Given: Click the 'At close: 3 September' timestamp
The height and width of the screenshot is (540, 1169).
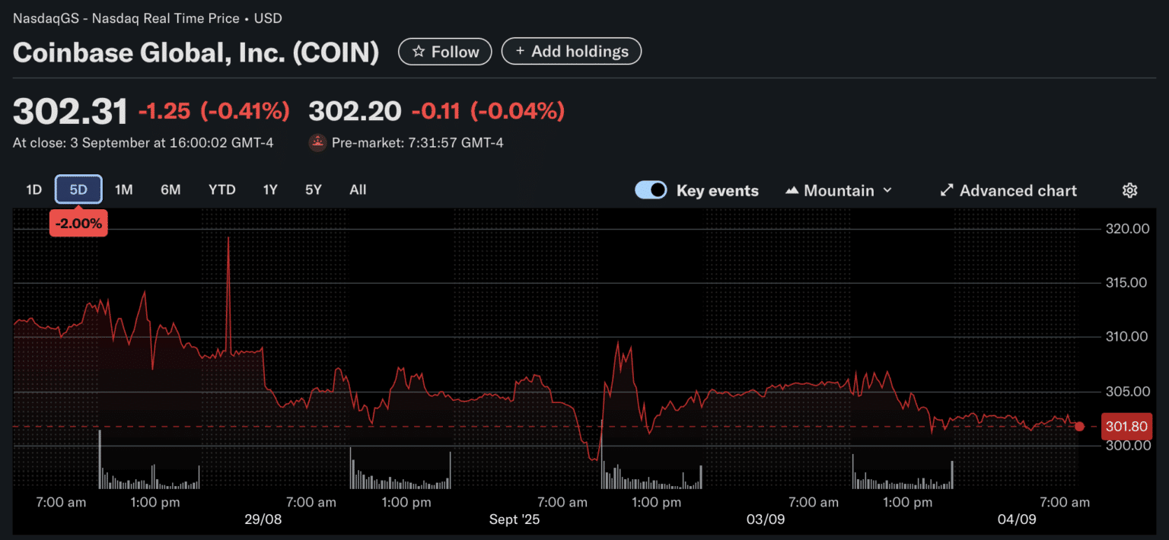Looking at the screenshot, I should point(143,142).
